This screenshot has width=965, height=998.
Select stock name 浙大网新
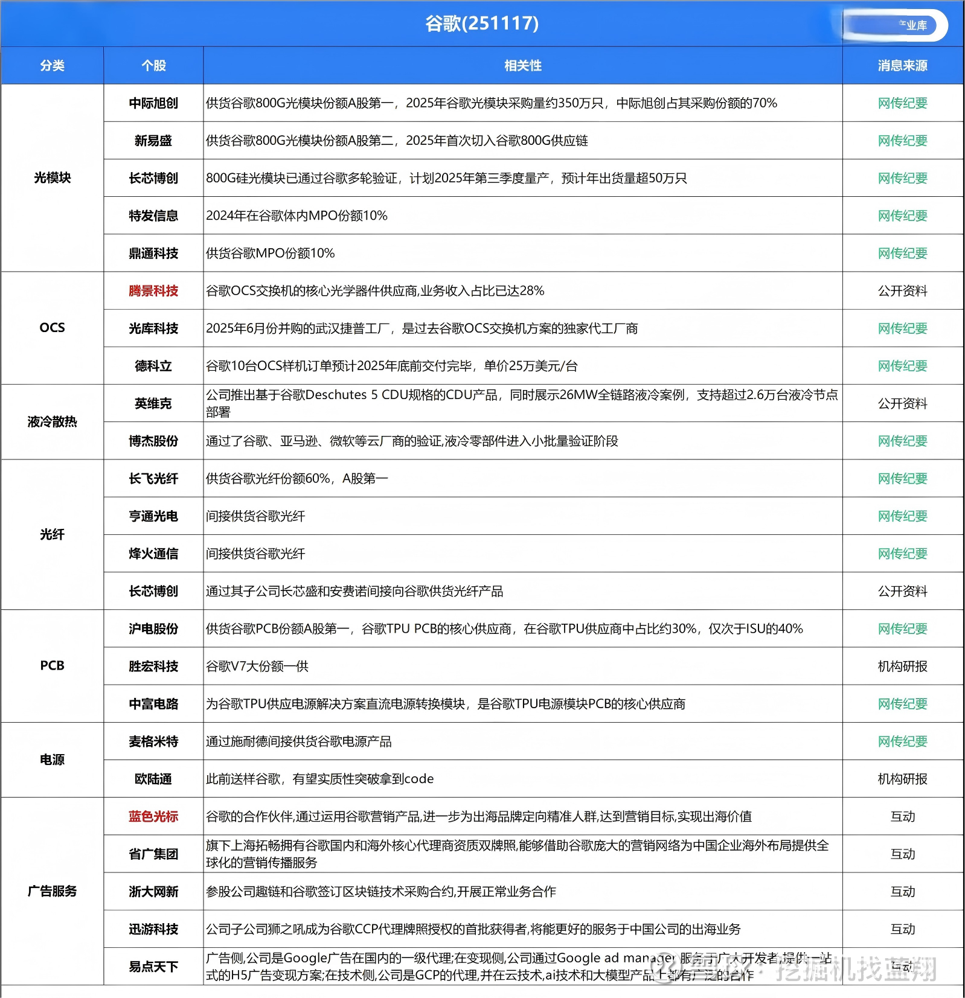(x=153, y=891)
